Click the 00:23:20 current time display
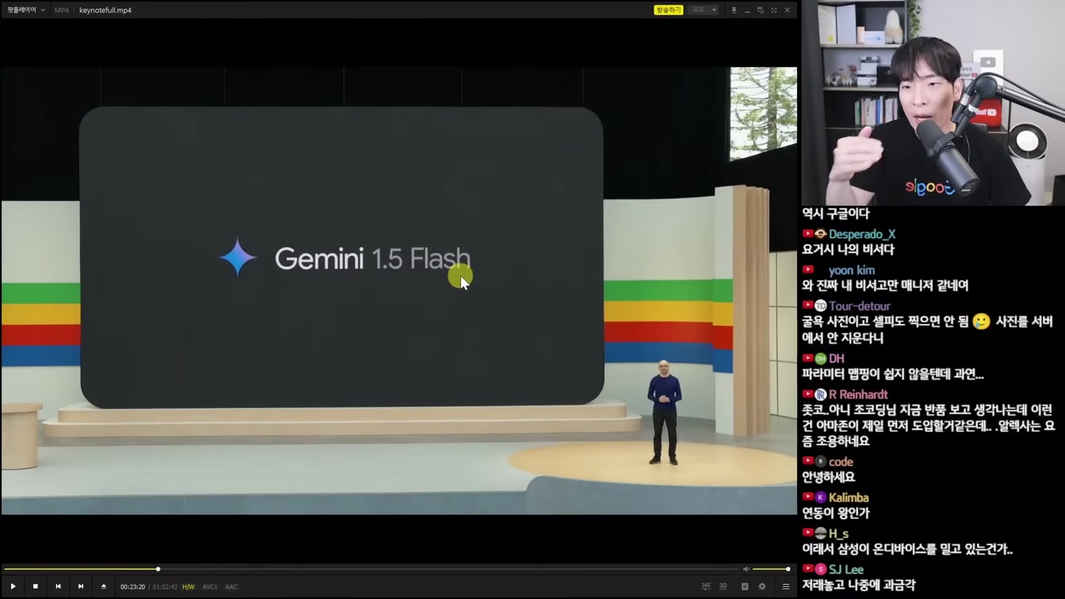The height and width of the screenshot is (599, 1065). tap(132, 587)
